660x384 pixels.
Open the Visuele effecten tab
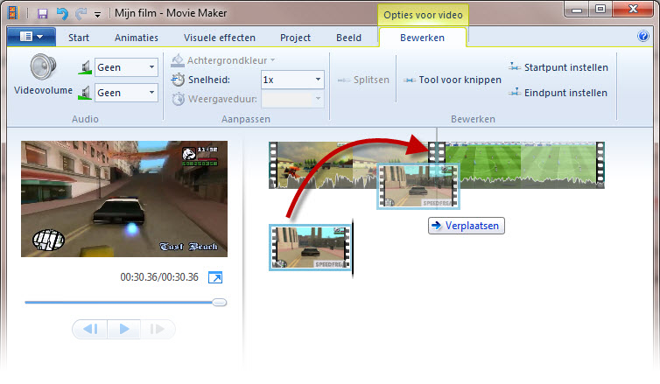coord(219,38)
